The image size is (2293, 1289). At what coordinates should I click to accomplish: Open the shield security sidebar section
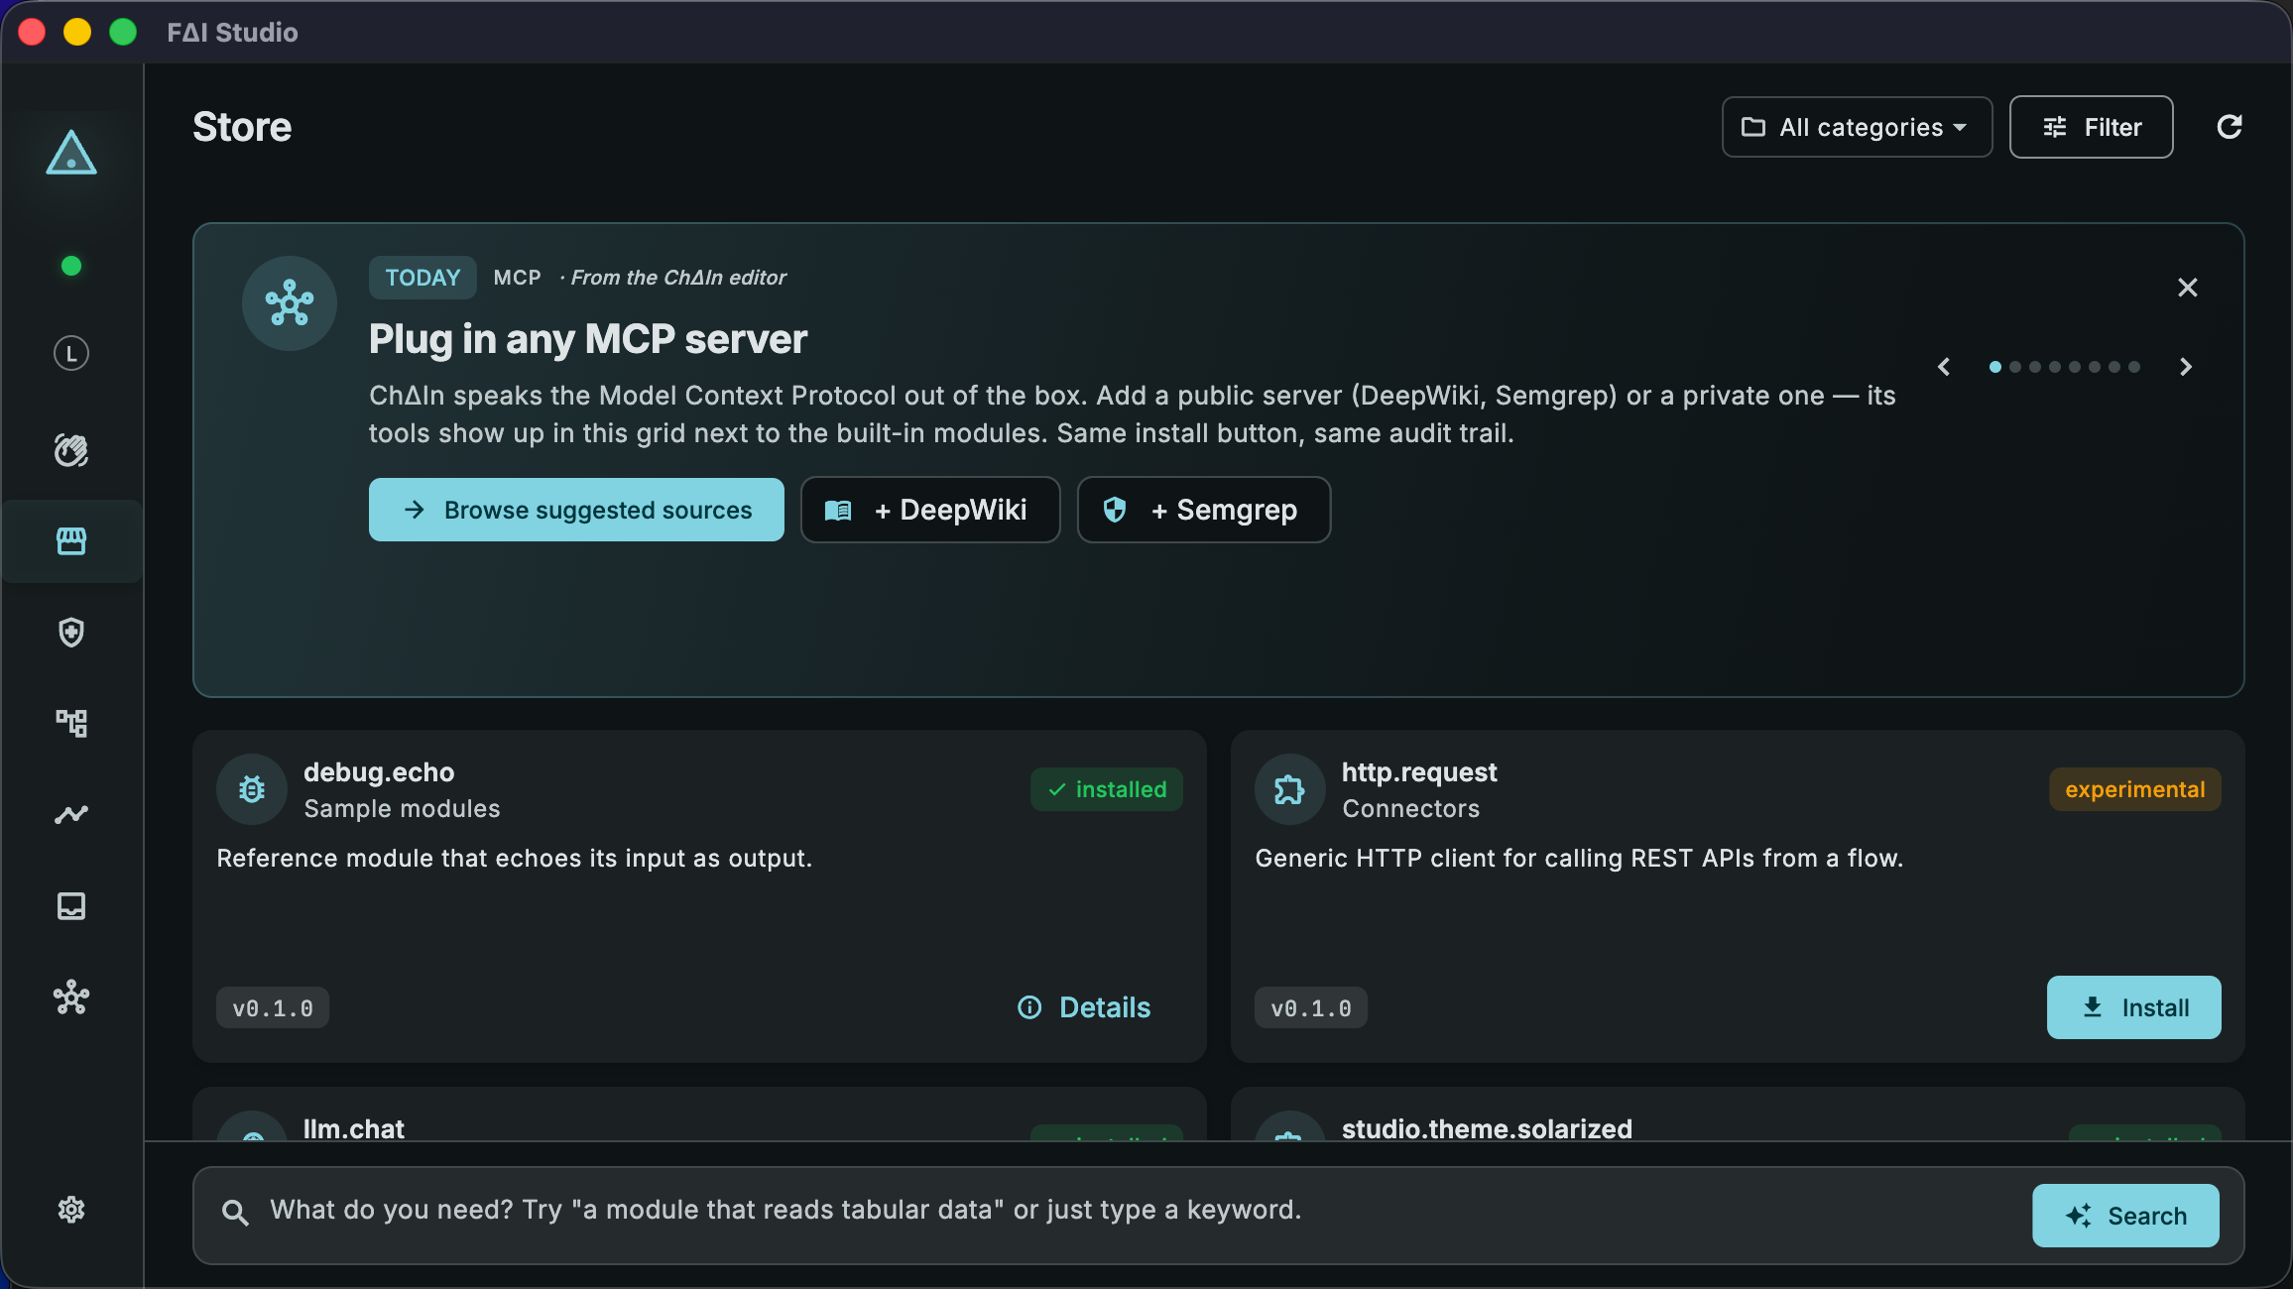coord(71,633)
